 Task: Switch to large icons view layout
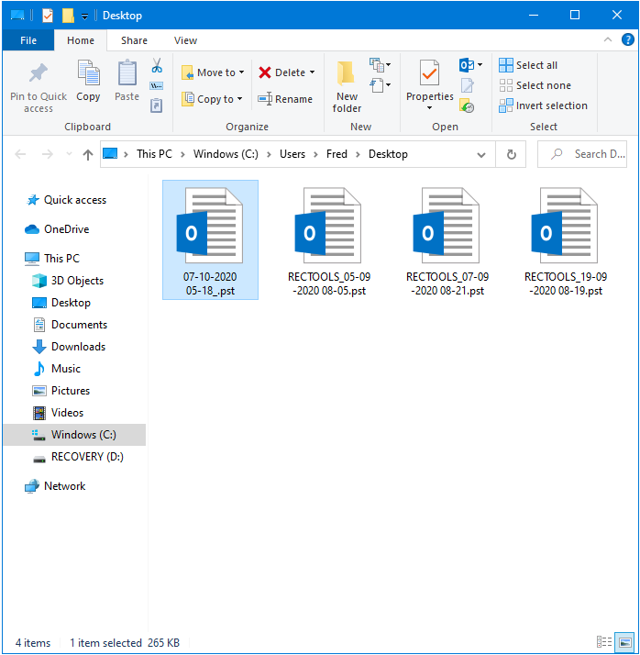pos(625,642)
